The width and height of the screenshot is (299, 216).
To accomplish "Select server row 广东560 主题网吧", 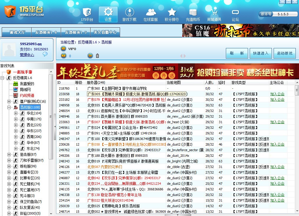I will click(176, 88).
